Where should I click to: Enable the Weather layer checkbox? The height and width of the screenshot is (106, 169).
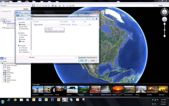[x=4, y=76]
